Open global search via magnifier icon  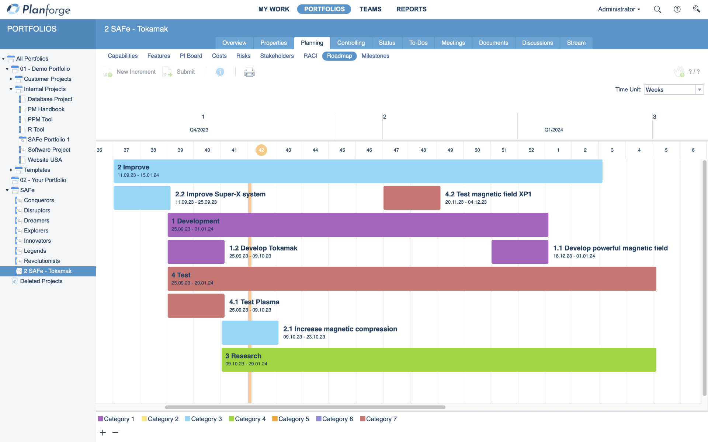pos(657,9)
